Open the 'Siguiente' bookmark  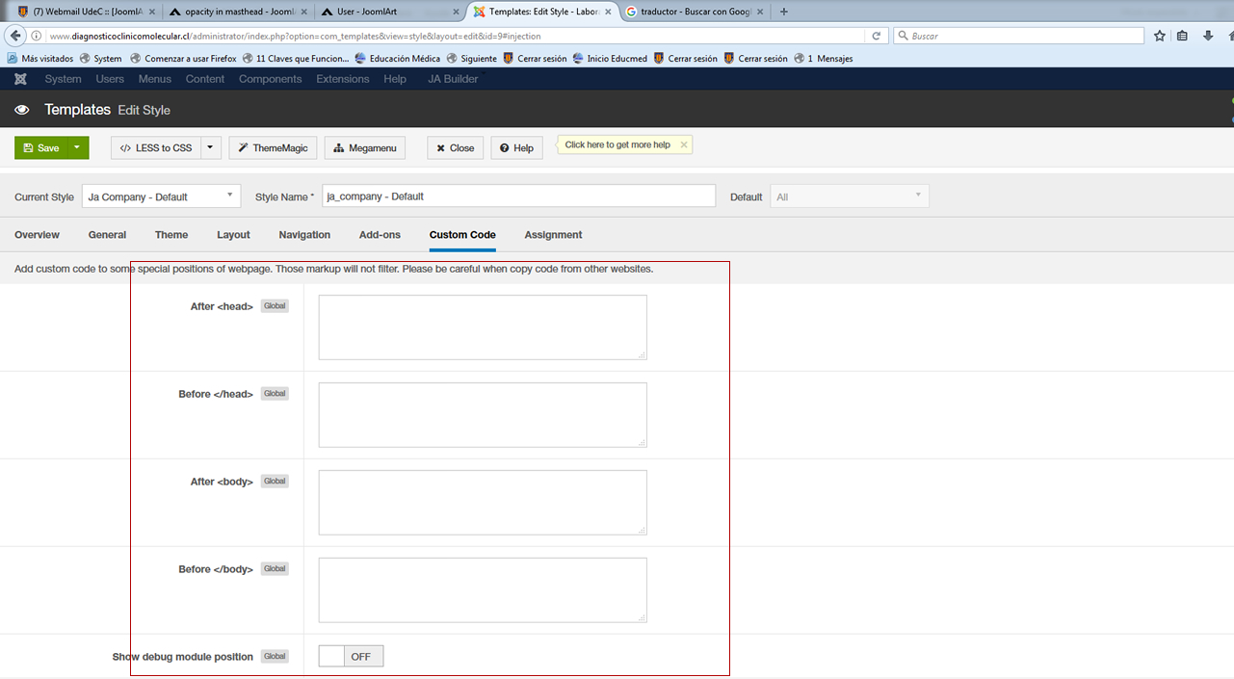point(472,58)
